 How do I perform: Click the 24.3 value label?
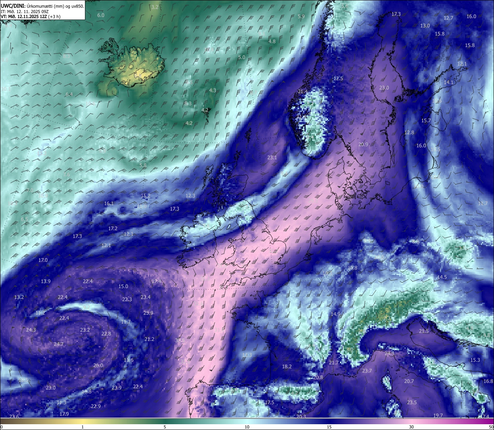31,330
